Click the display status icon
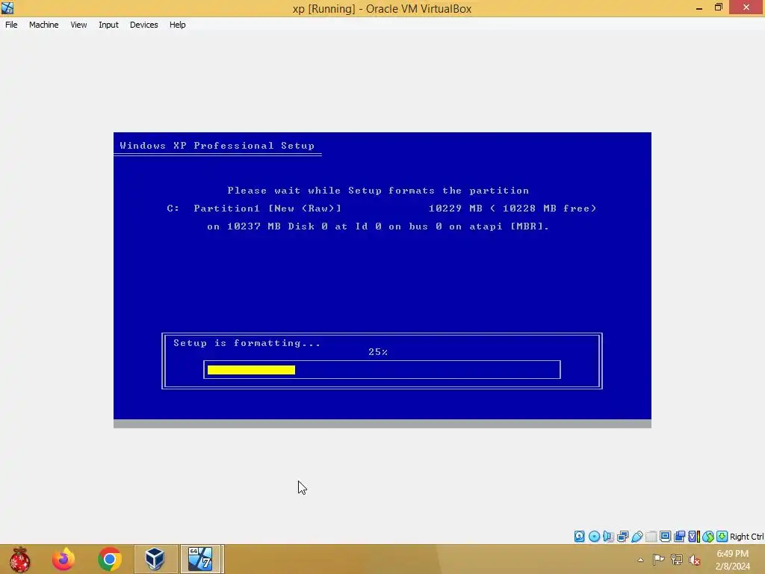The width and height of the screenshot is (765, 574). [665, 537]
